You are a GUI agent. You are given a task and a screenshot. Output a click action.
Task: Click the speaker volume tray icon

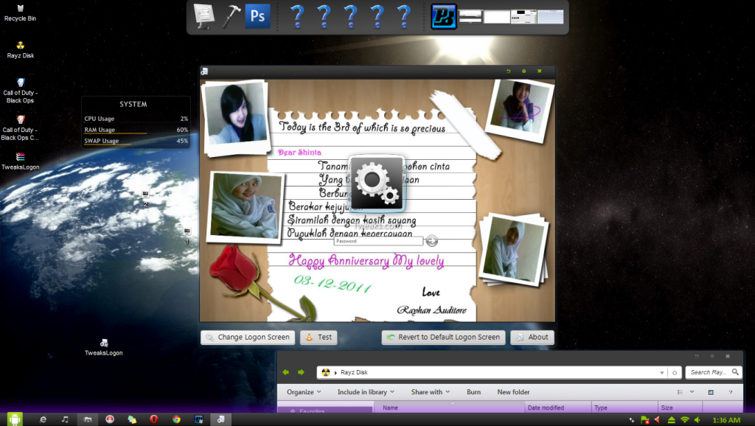tap(698, 419)
